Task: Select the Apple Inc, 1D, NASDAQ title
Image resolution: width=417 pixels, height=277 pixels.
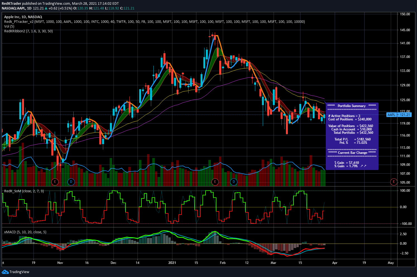Action: tap(23, 17)
